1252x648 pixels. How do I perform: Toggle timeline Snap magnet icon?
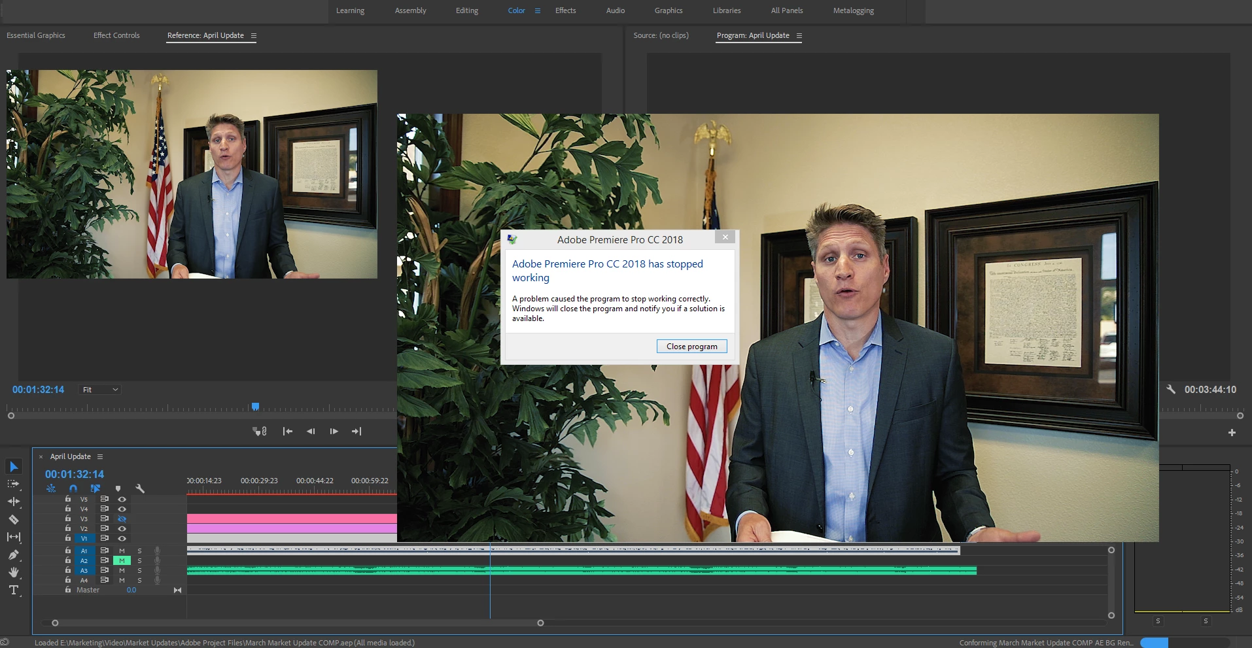[73, 488]
